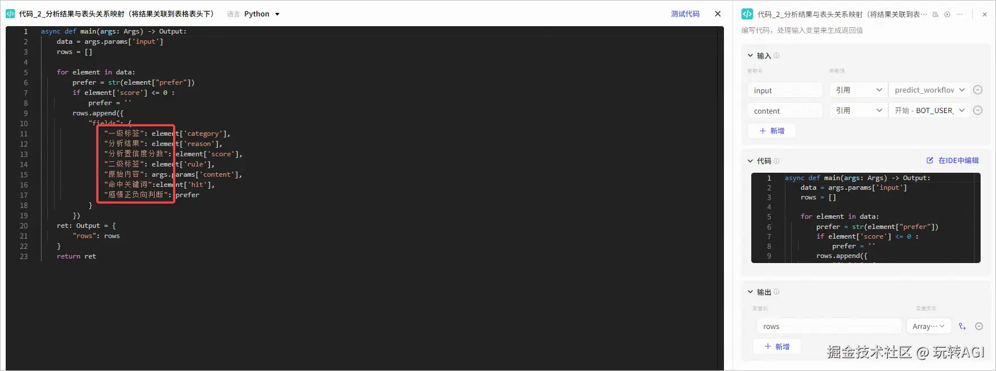Open the 开始 - BOT_USER reference dropdown

click(929, 111)
